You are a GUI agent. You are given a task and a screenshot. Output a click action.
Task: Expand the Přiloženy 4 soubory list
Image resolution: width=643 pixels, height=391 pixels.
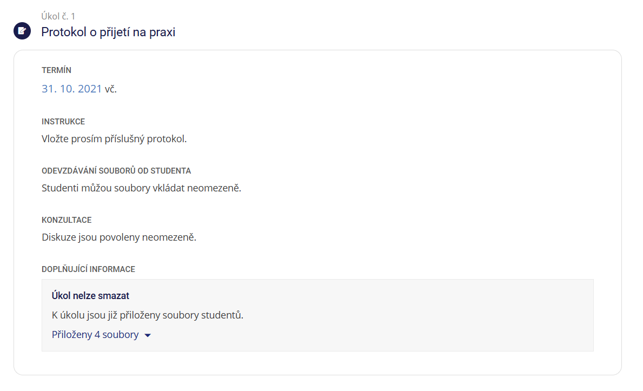[95, 335]
